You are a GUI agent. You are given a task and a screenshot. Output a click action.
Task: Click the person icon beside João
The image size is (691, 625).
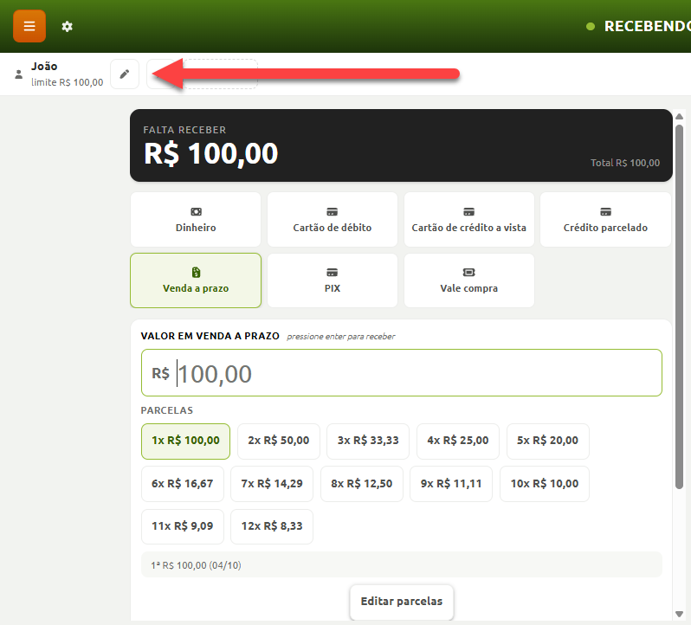(18, 74)
